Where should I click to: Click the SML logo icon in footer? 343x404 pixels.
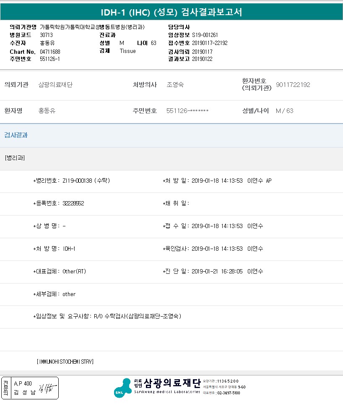[x=122, y=387]
